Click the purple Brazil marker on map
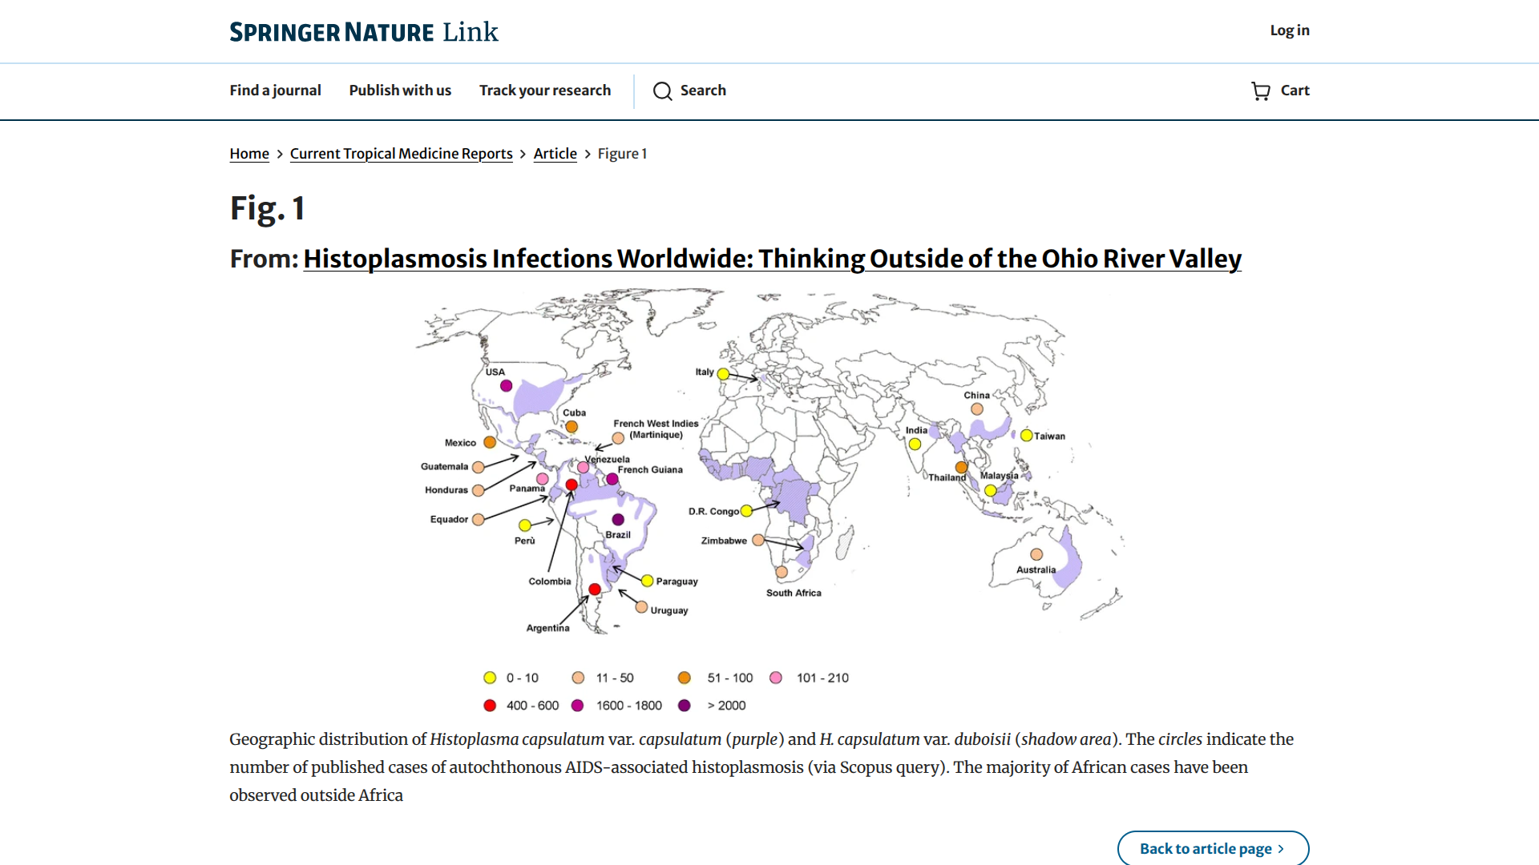 tap(618, 520)
